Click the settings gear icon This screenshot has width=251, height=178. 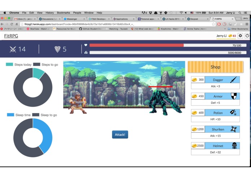240,36
